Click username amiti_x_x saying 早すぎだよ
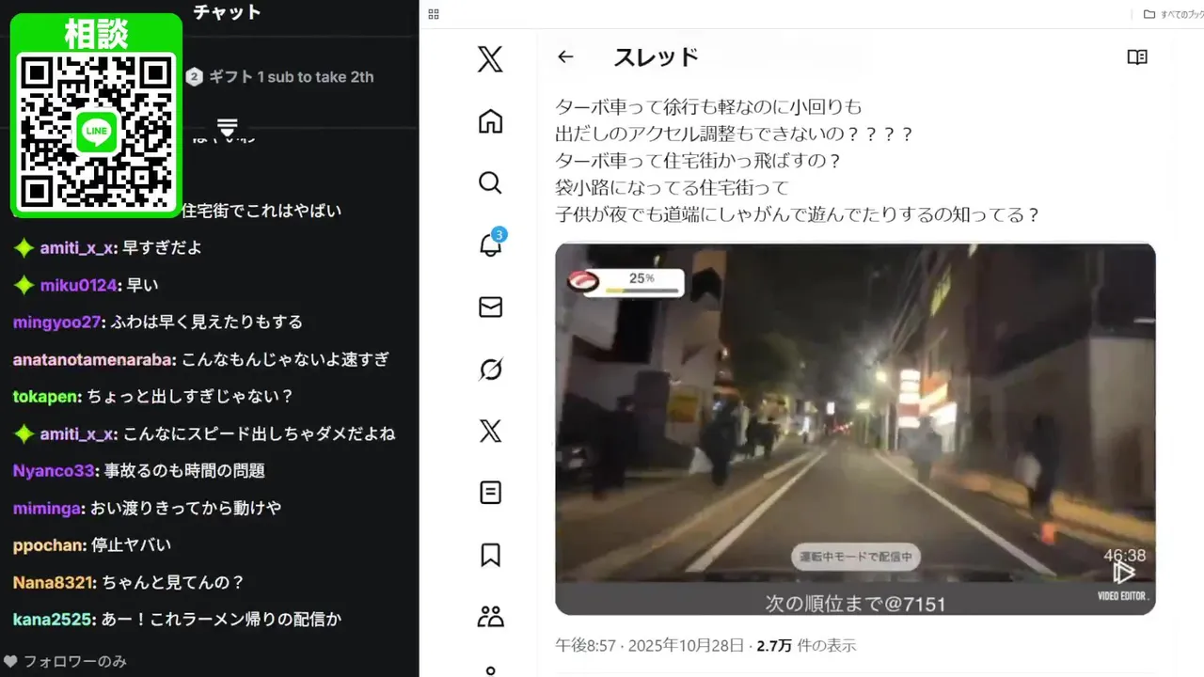This screenshot has height=677, width=1204. (77, 248)
